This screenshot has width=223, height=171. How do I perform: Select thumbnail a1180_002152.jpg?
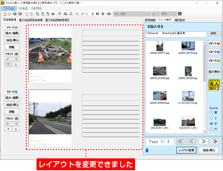(x=188, y=98)
